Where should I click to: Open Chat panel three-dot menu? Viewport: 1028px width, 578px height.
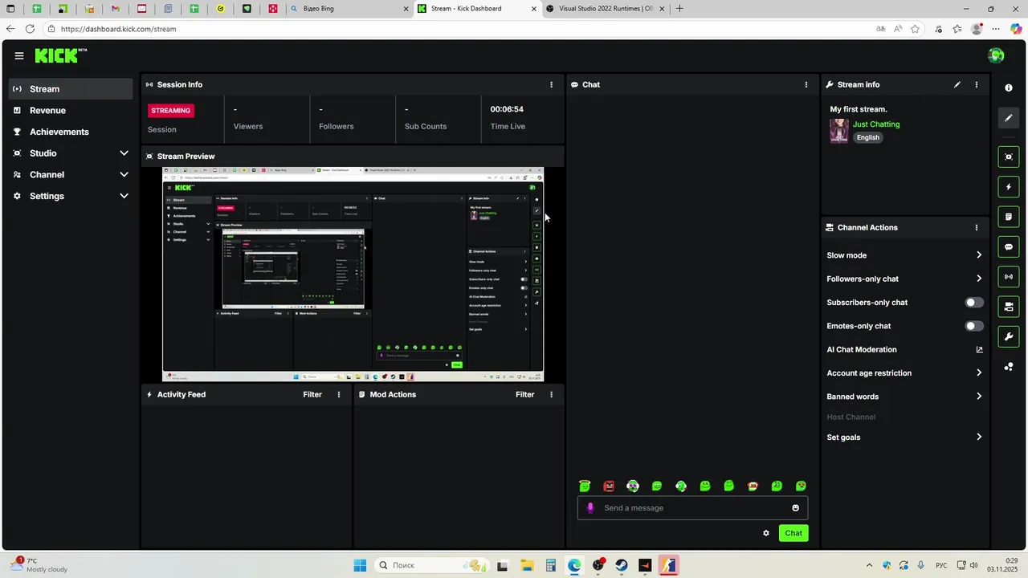click(x=806, y=84)
